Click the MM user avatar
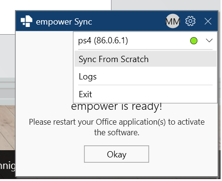This screenshot has height=181, width=222. (173, 21)
